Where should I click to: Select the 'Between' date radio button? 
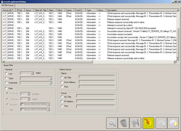click(x=7, y=104)
